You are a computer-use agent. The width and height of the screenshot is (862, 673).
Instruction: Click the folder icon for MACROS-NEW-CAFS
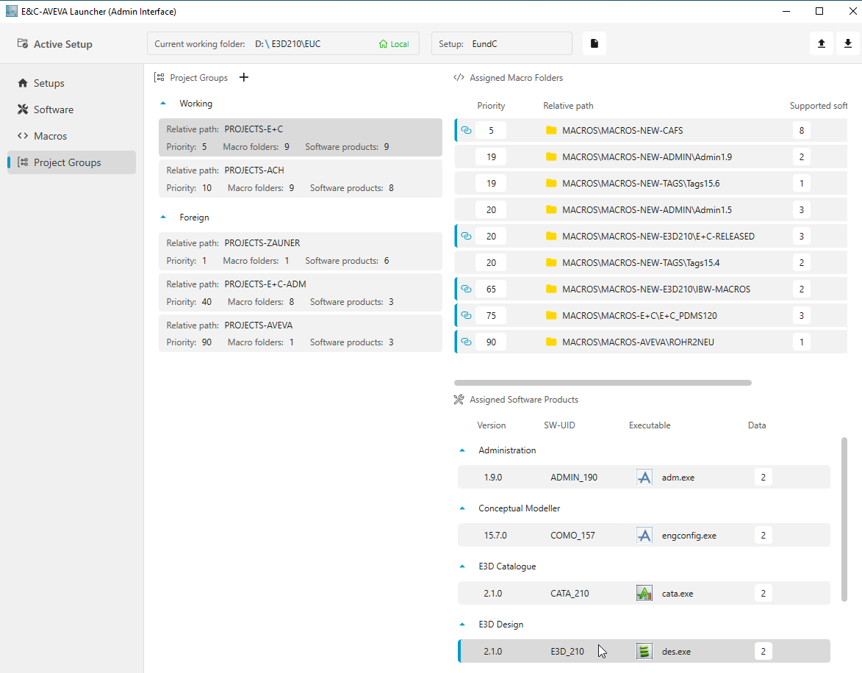(x=551, y=130)
